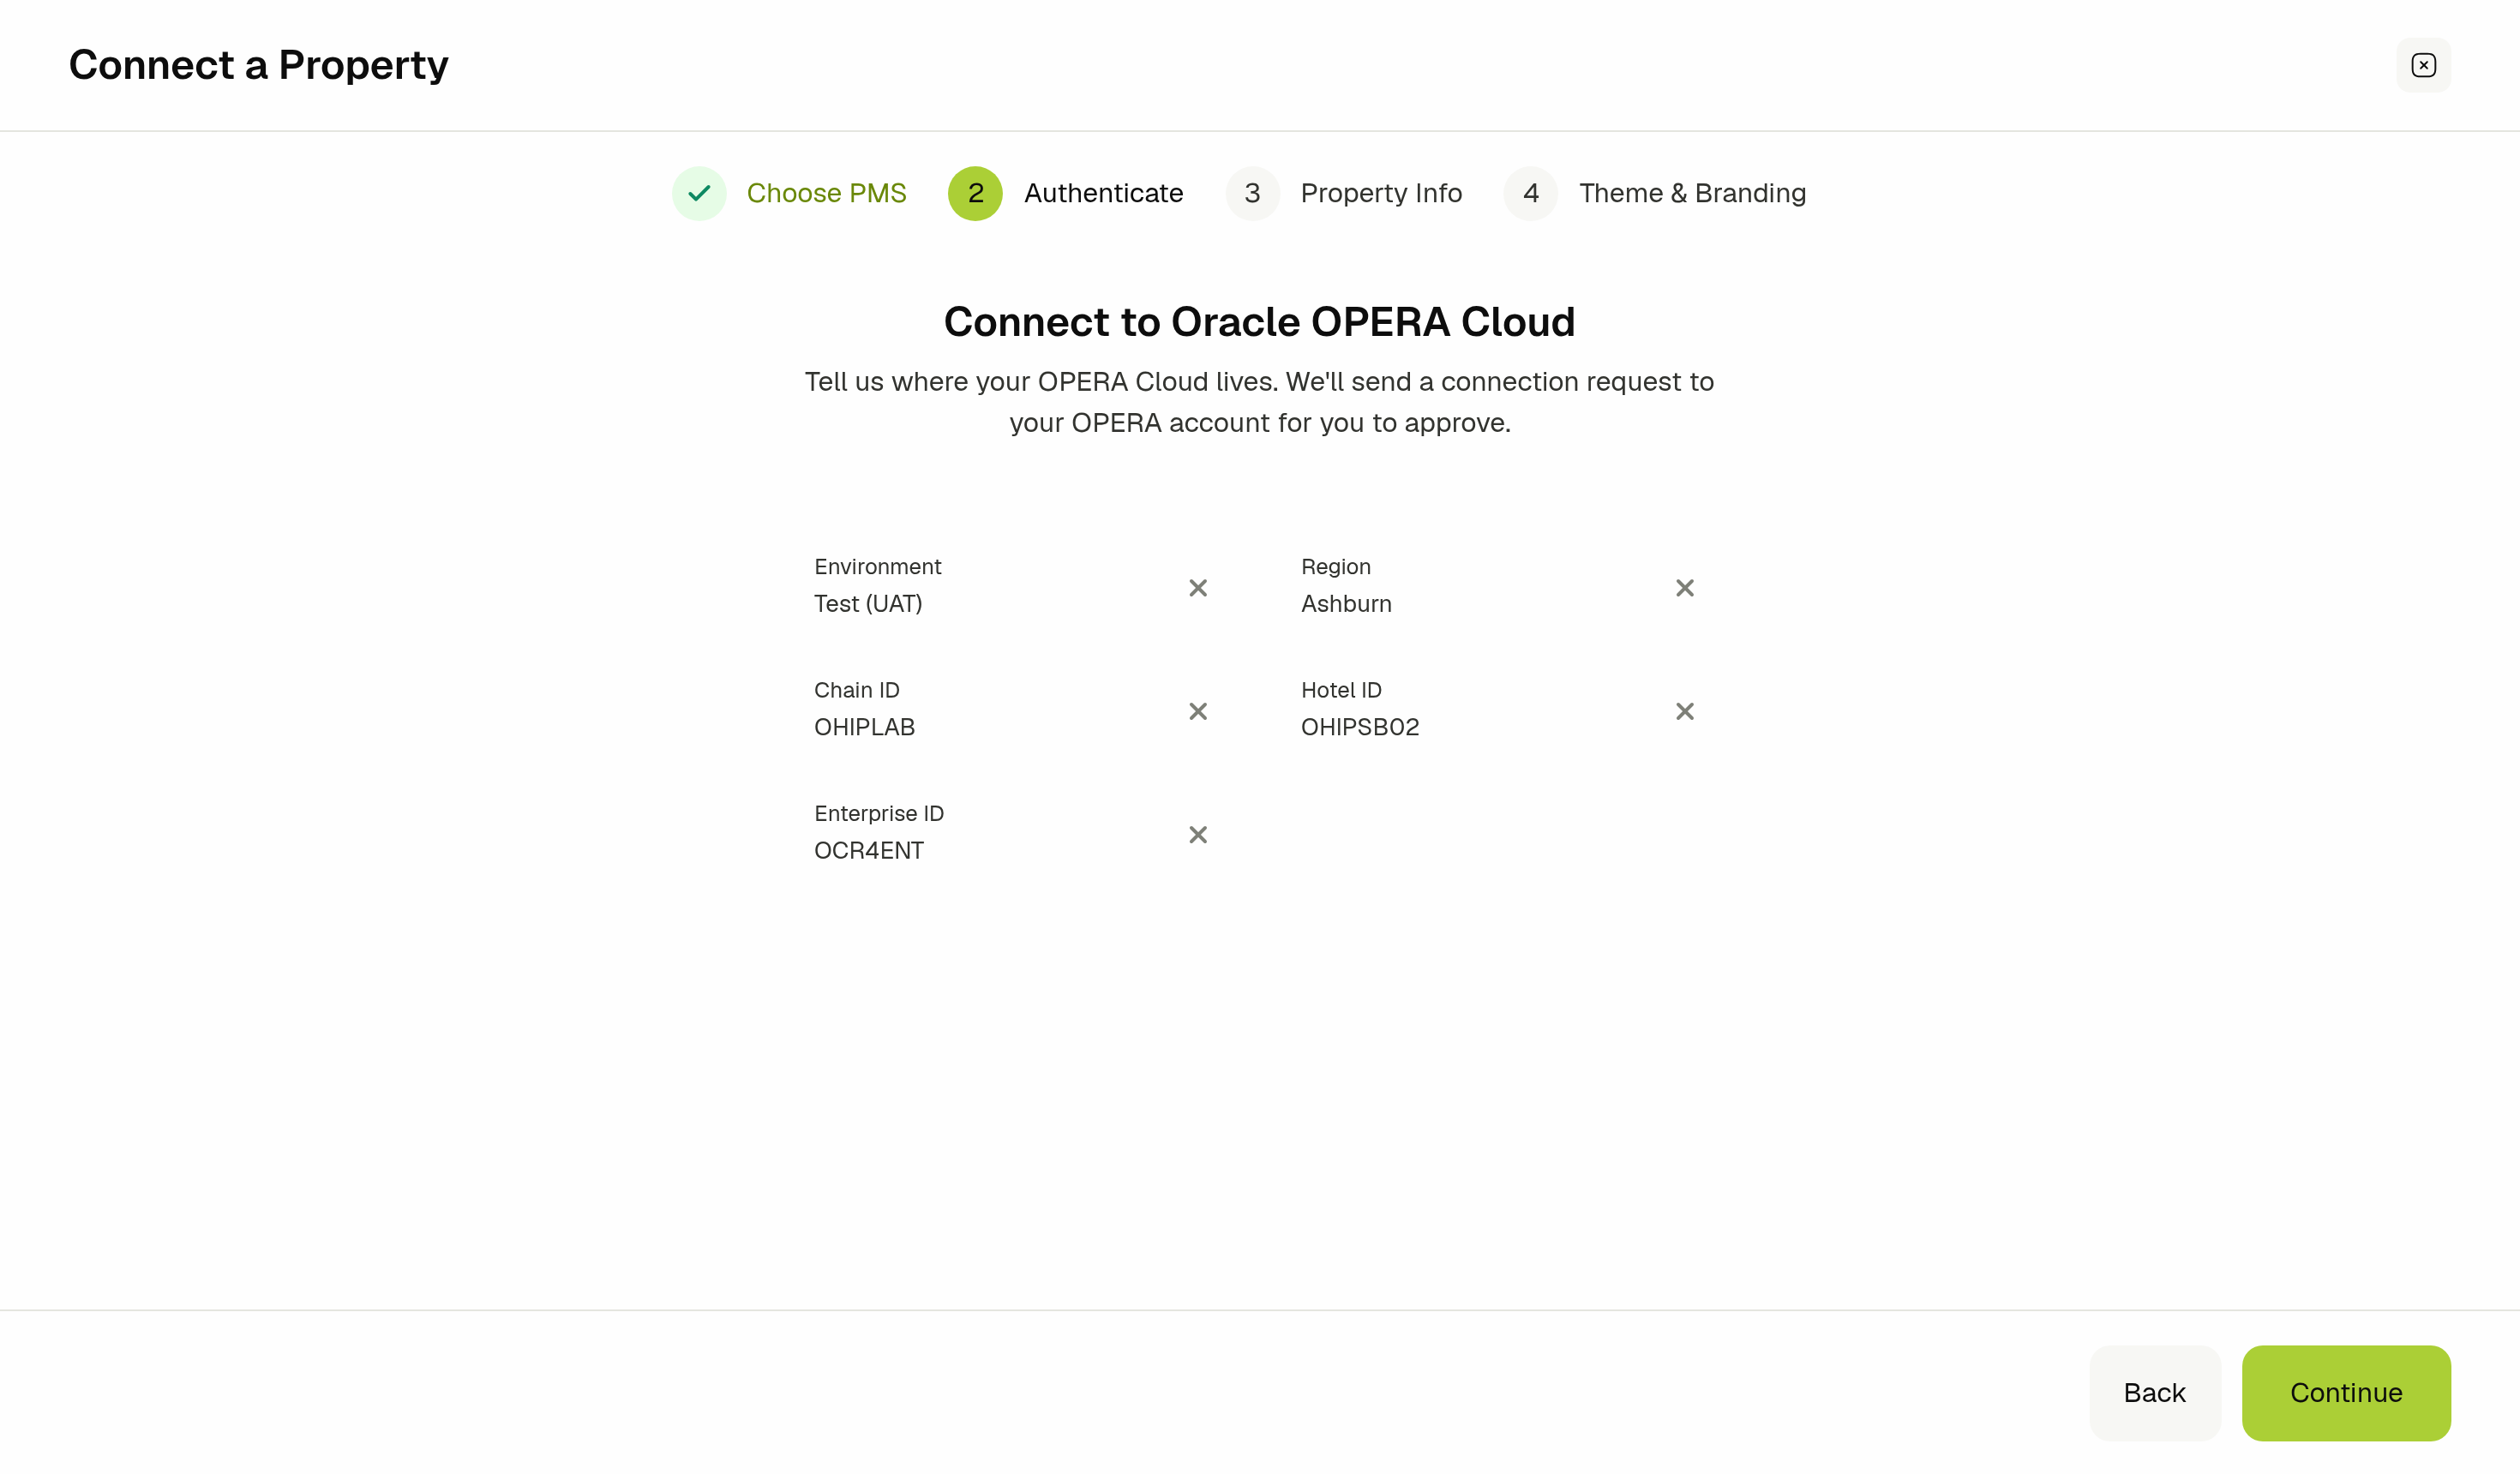This screenshot has height=1474, width=2520.
Task: Open the Region dropdown showing Ashburn
Action: [x=1503, y=587]
